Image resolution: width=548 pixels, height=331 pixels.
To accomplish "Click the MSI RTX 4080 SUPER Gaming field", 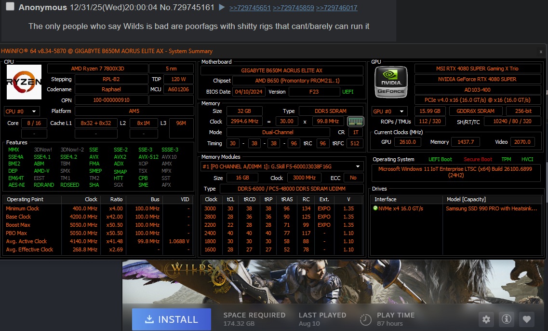I will 478,69.
